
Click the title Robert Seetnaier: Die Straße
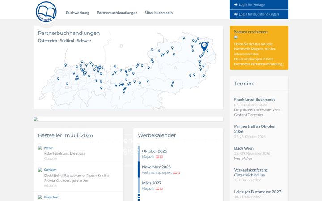[x=65, y=153]
